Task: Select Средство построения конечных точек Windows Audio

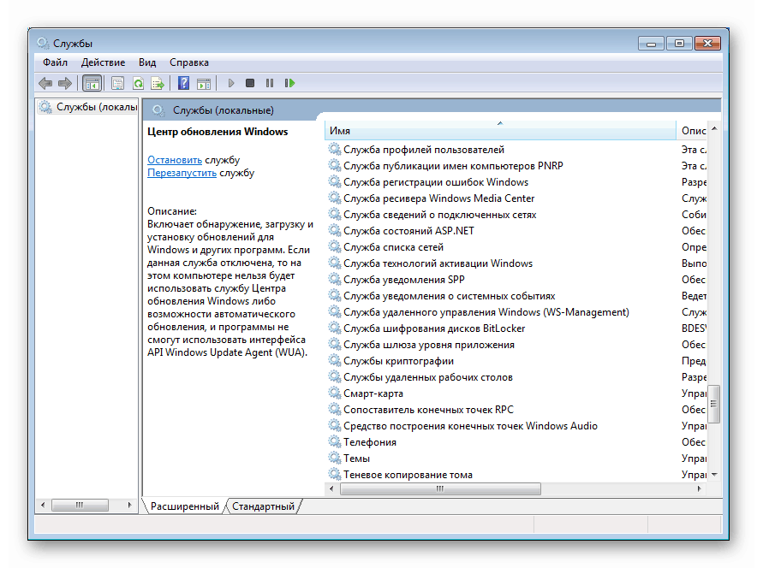Action: coord(516,426)
